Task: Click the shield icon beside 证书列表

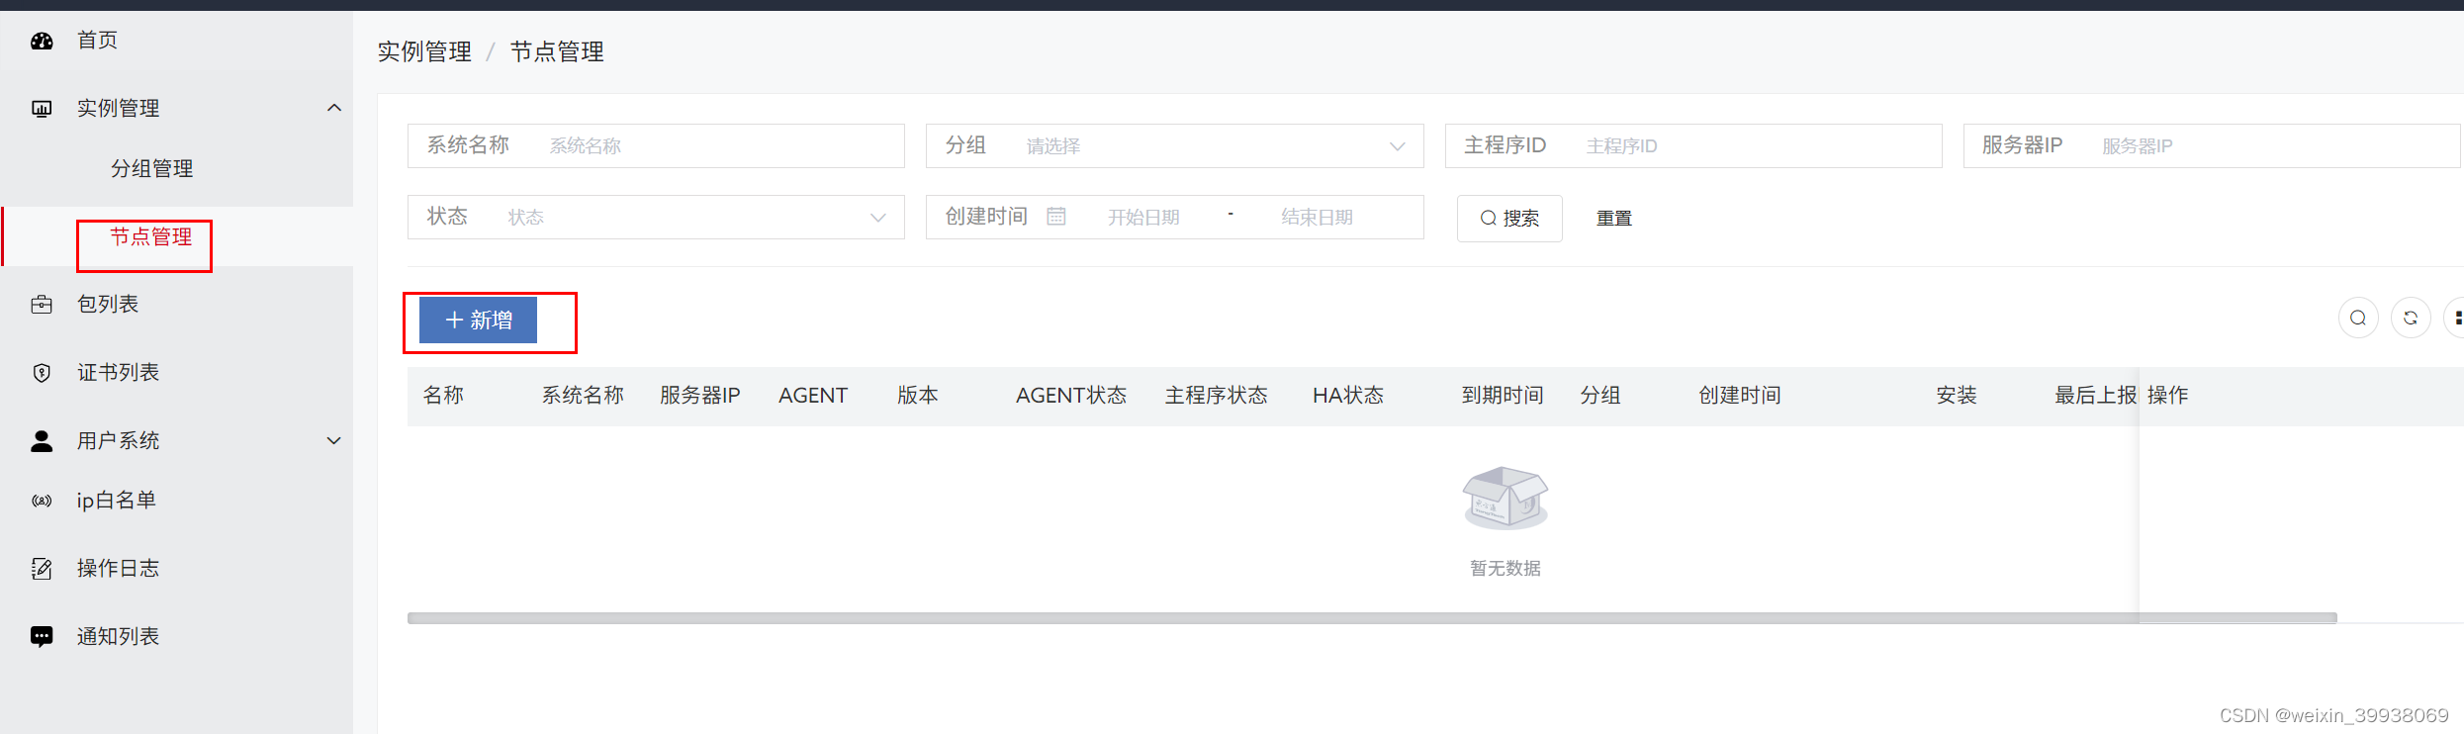Action: [x=42, y=373]
